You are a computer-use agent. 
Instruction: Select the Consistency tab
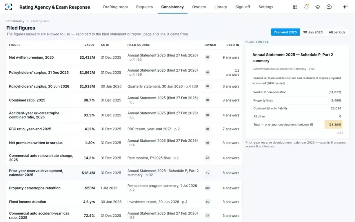[172, 7]
